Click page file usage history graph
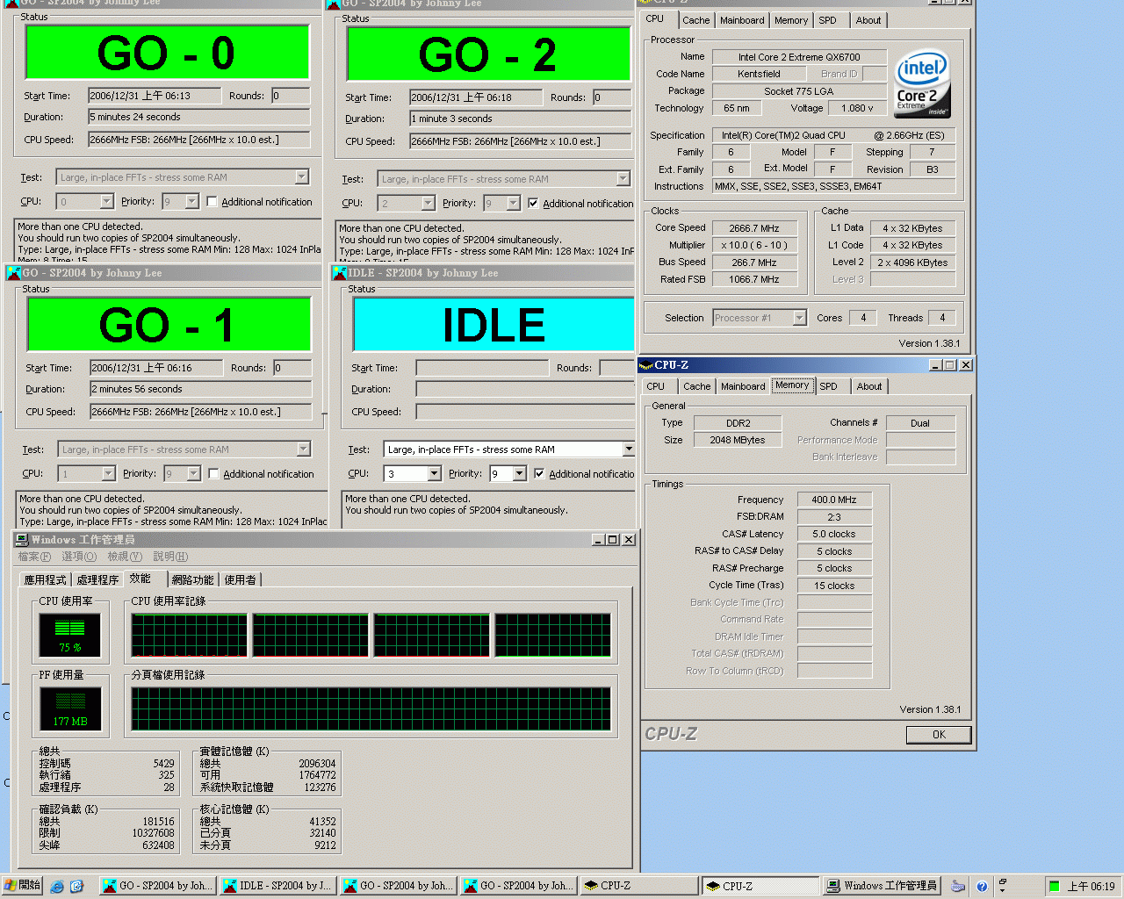 point(371,709)
